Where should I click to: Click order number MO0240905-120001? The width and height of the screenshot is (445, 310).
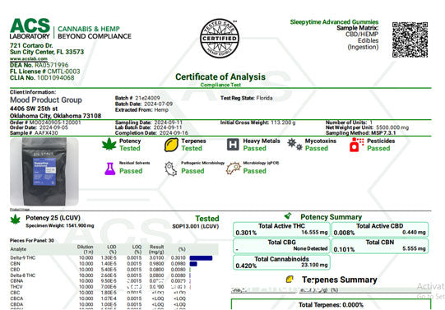click(x=55, y=123)
